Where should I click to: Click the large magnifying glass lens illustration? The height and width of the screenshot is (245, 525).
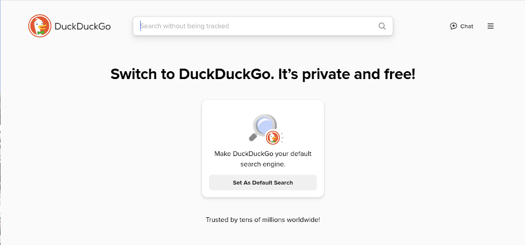265,126
